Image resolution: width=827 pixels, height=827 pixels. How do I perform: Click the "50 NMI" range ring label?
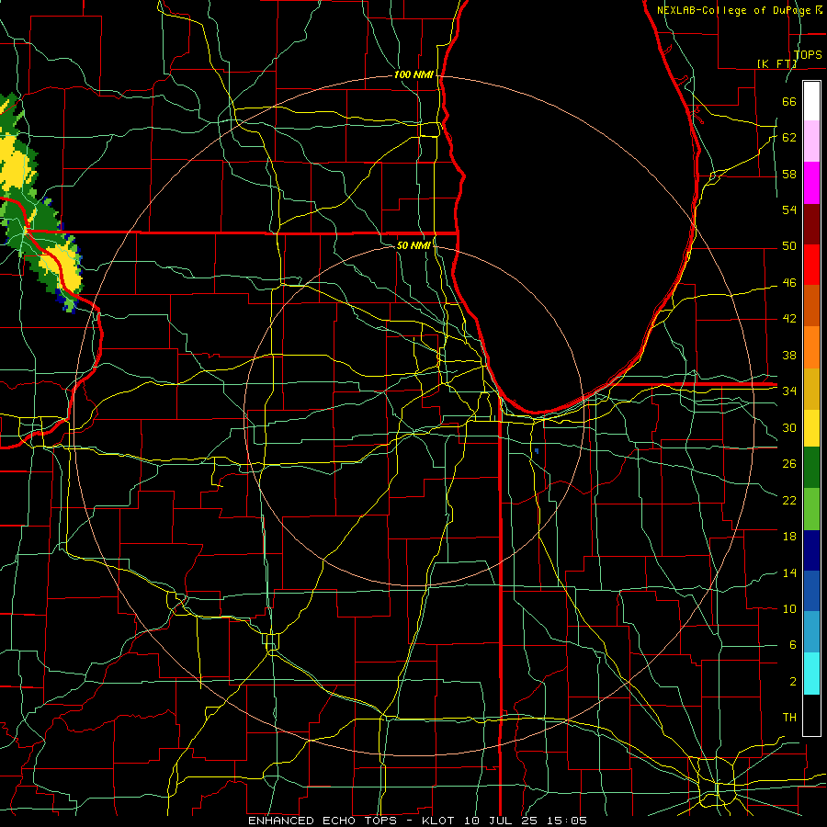(x=414, y=245)
